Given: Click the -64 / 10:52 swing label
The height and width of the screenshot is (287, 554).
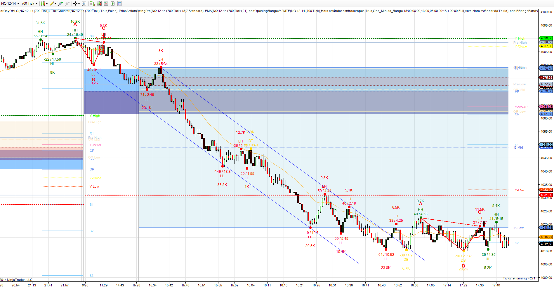Looking at the screenshot, I should pyautogui.click(x=386, y=255).
